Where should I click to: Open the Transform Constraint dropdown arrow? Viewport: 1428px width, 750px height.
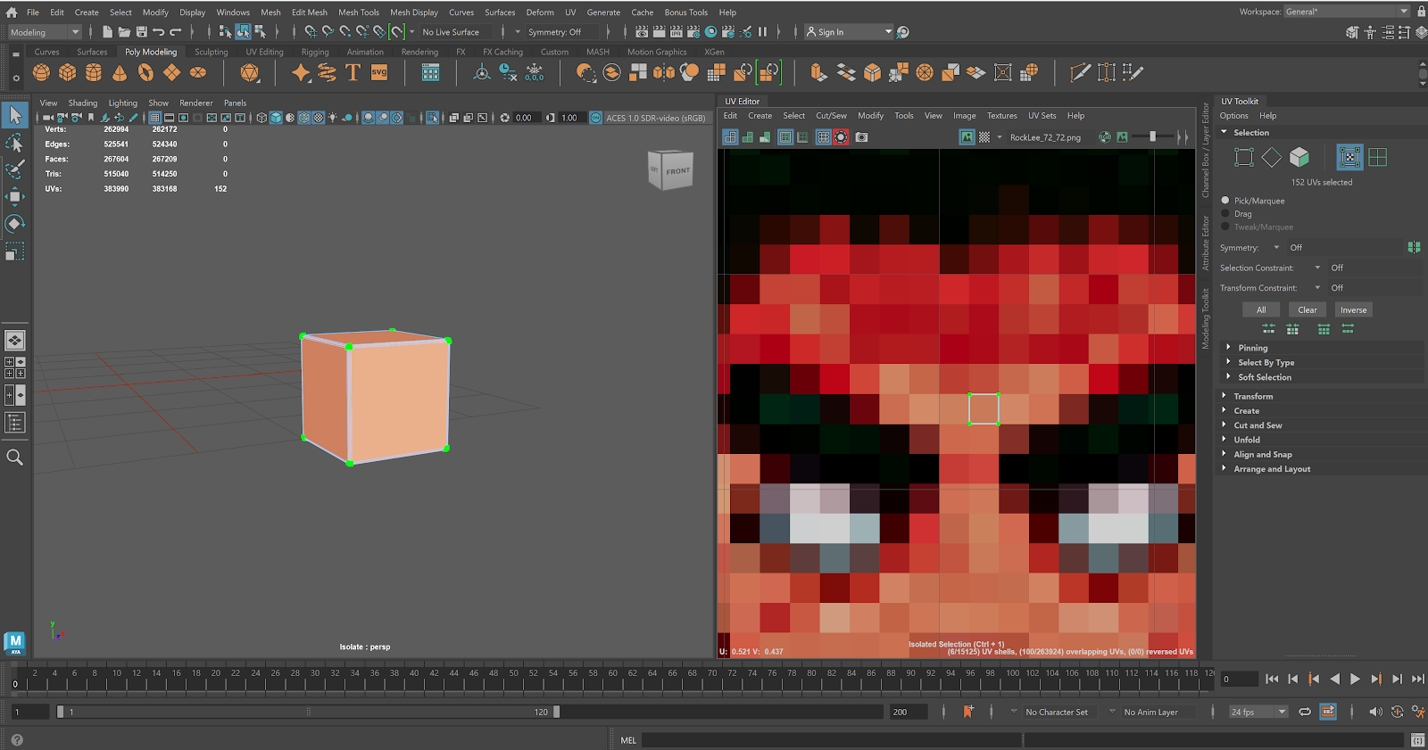coord(1317,288)
